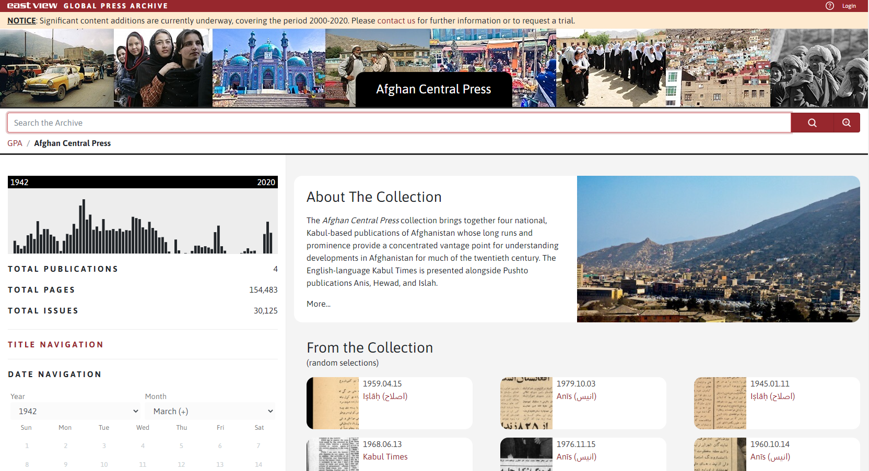Follow the "contact us" link in notice

[396, 21]
